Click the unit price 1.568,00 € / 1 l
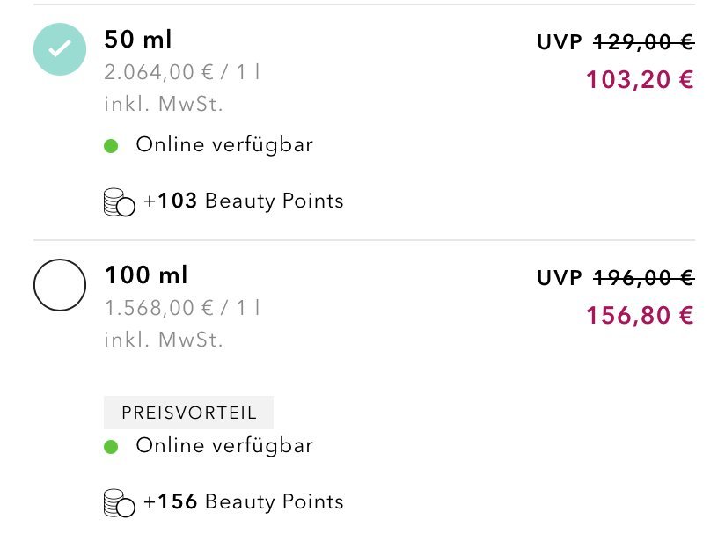 [x=182, y=309]
